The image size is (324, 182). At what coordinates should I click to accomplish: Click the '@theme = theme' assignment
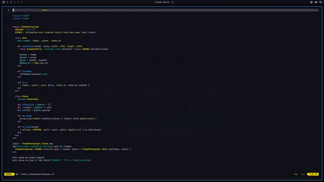click(x=28, y=55)
